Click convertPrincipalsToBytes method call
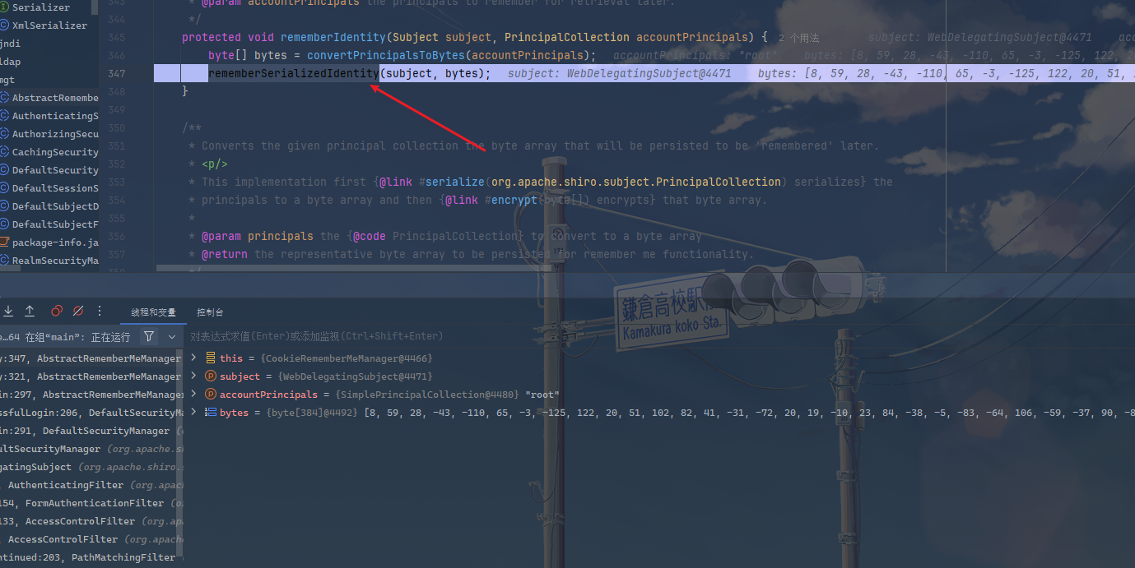 tap(386, 55)
